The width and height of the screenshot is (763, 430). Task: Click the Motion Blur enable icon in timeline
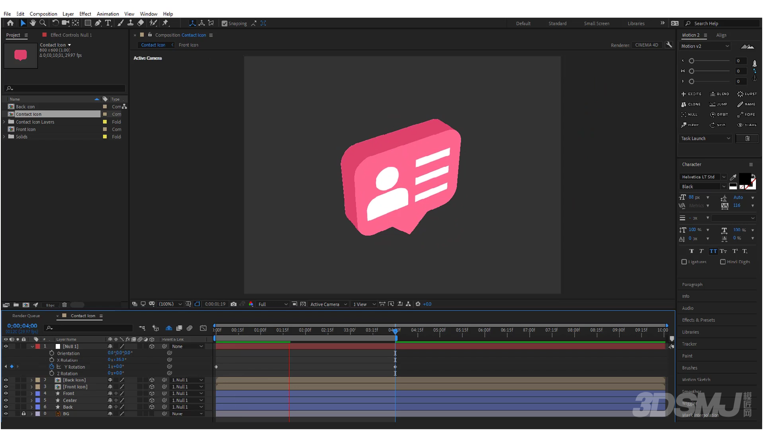pos(189,329)
